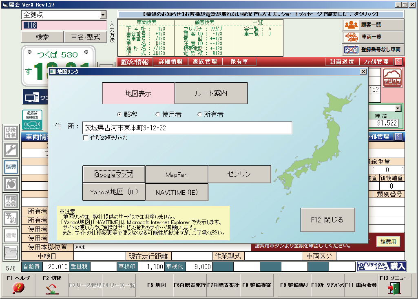This screenshot has width=418, height=299.
Task: Click F6自賠責発行 function key
Action: pos(190,285)
